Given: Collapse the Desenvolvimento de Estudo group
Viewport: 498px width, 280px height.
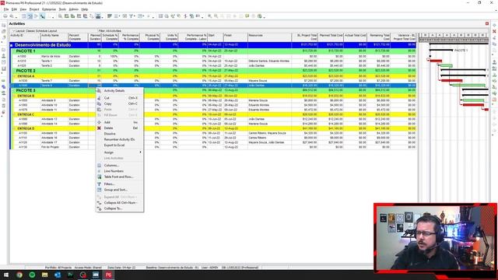Looking at the screenshot, I should pos(12,45).
